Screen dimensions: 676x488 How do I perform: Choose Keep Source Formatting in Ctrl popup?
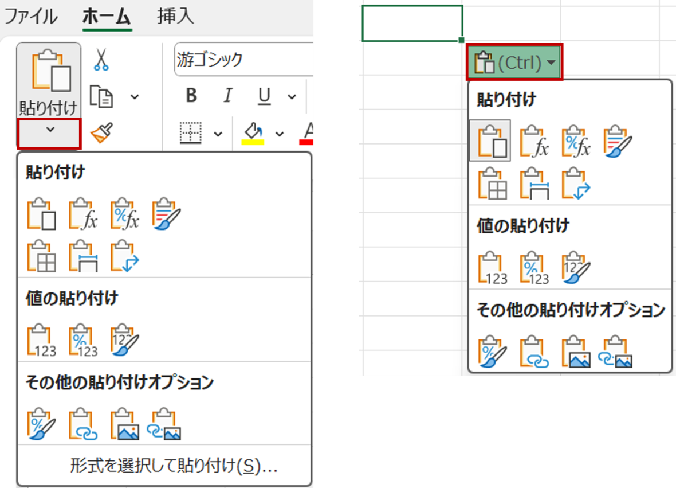(618, 141)
